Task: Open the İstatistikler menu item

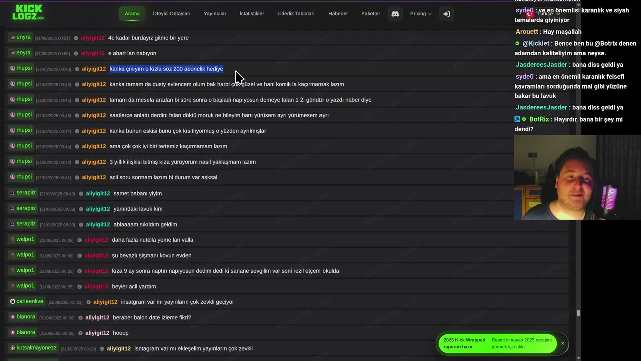Action: pyautogui.click(x=252, y=14)
